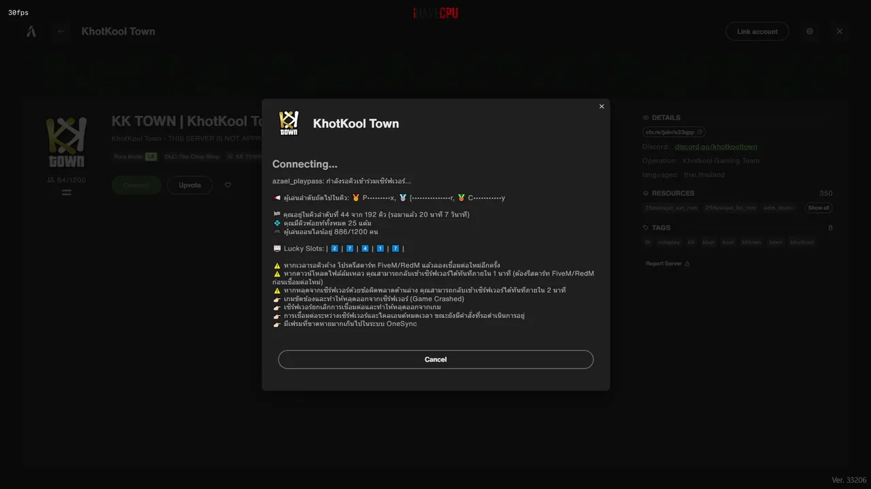Click the 'Lucky Slots' line in dialog
Image resolution: width=871 pixels, height=489 pixels.
click(x=338, y=249)
